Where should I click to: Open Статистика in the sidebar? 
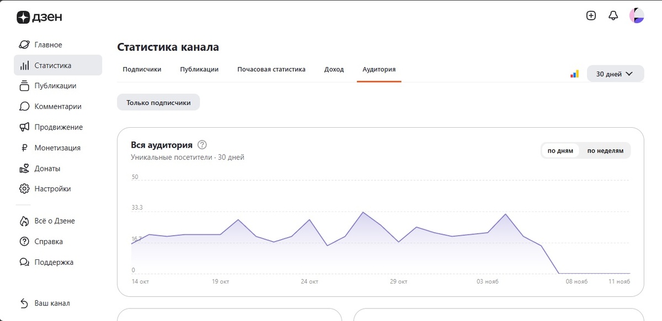tap(58, 66)
